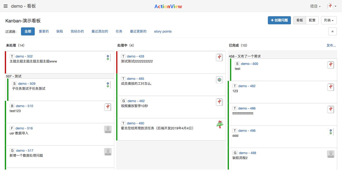
Task: Click the avatar on demo - 485 card
Action: coord(219,80)
